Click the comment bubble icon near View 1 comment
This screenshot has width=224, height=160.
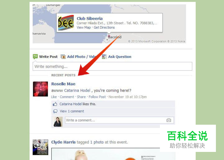(55, 111)
